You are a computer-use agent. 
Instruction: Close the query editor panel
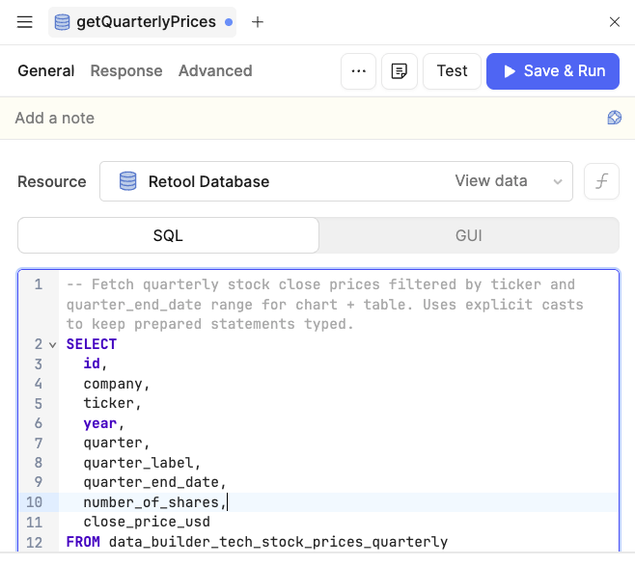pos(615,22)
